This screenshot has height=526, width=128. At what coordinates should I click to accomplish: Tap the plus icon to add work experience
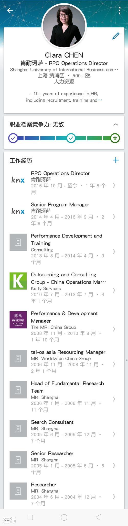click(x=116, y=160)
